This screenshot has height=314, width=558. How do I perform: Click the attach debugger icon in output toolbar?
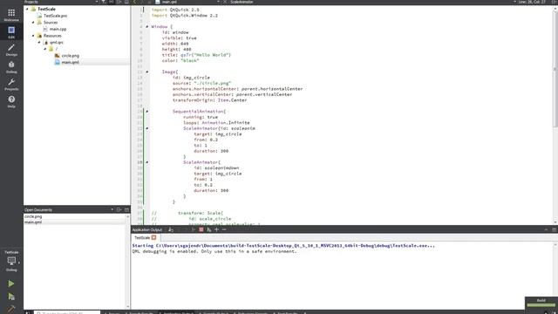tap(209, 229)
